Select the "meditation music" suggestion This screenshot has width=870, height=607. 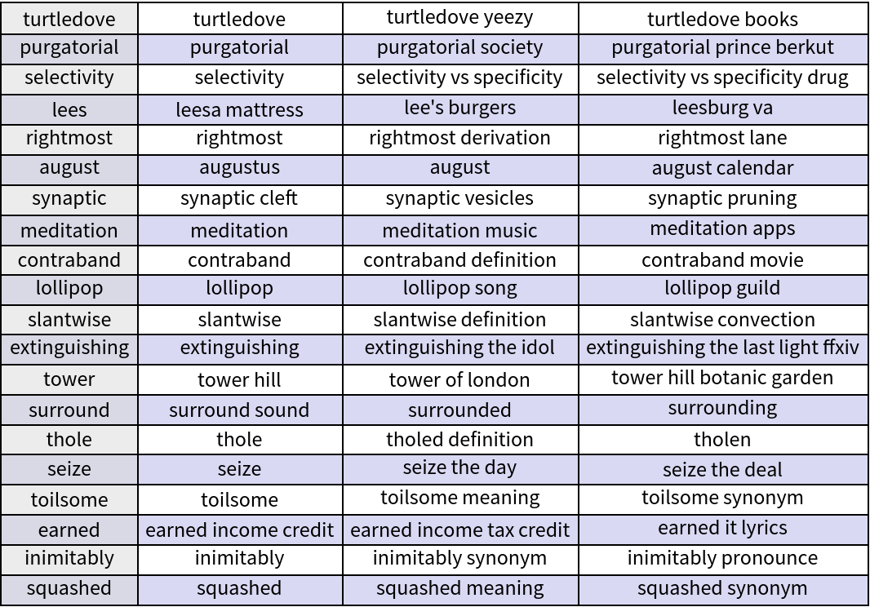point(459,230)
